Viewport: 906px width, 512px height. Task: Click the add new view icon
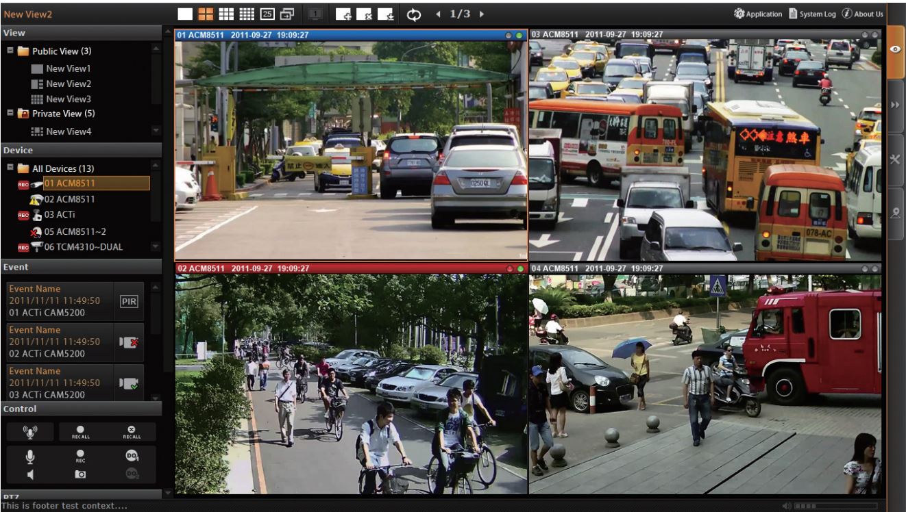tap(344, 14)
